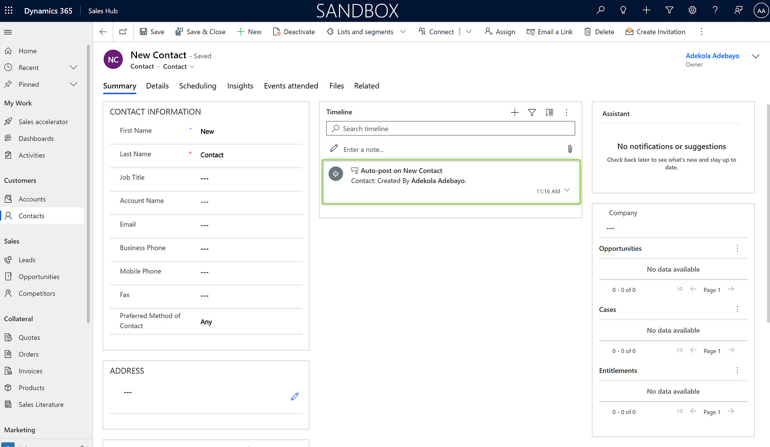770x447 pixels.
Task: Deactivate the contact record
Action: click(294, 32)
